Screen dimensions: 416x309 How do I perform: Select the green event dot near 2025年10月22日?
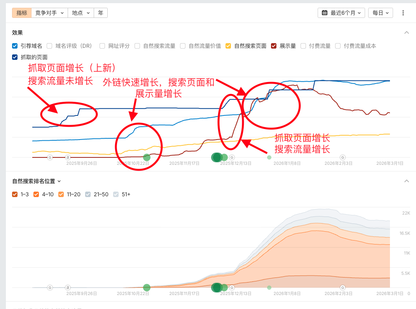tap(147, 157)
